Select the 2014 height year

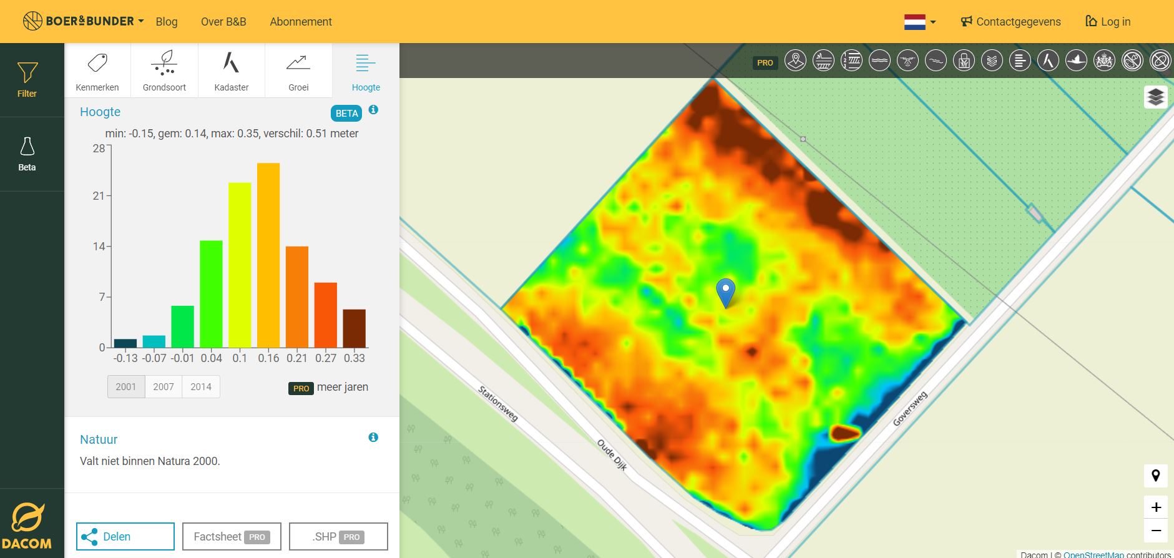pyautogui.click(x=201, y=387)
